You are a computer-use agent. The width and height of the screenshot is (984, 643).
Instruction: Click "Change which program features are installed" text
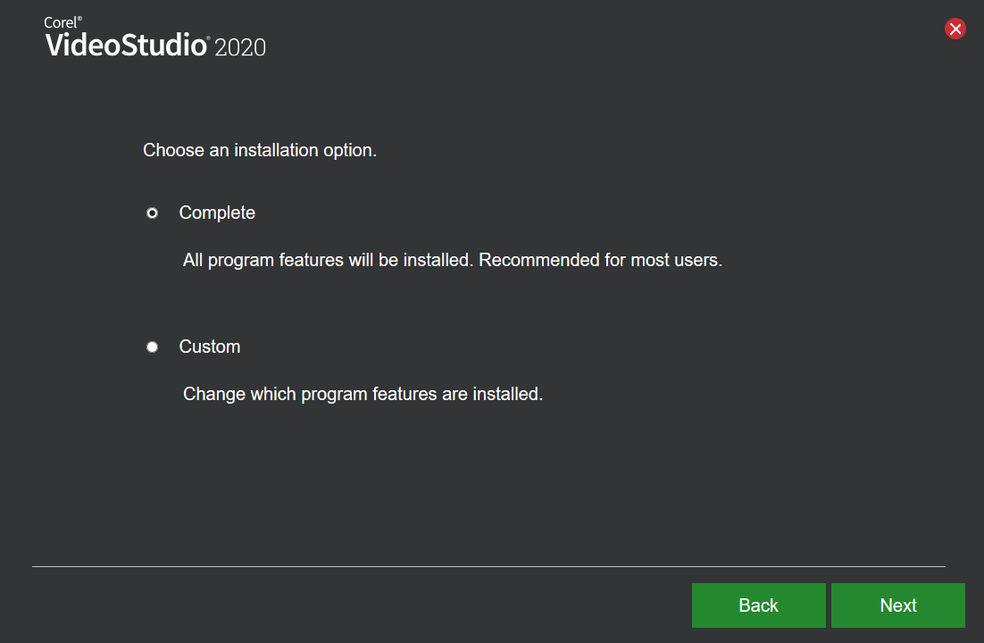click(363, 394)
